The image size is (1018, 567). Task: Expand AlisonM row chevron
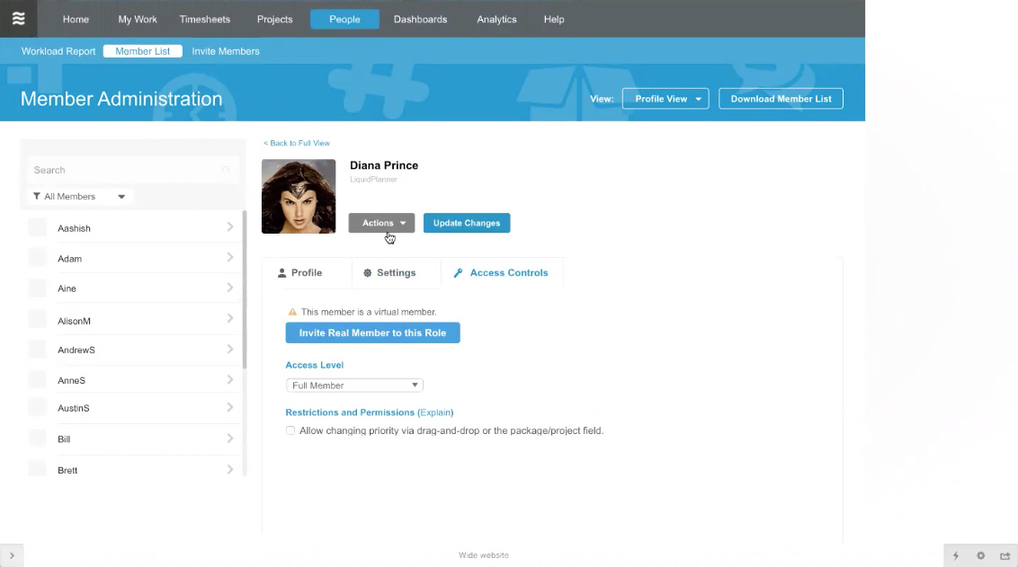[x=230, y=318]
